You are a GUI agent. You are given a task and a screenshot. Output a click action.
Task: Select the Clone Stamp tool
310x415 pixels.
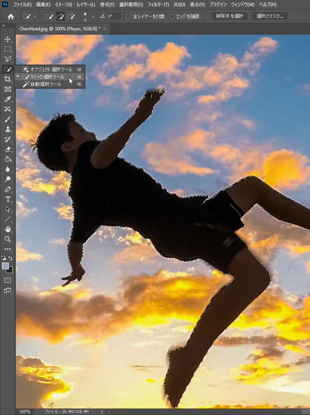8,129
